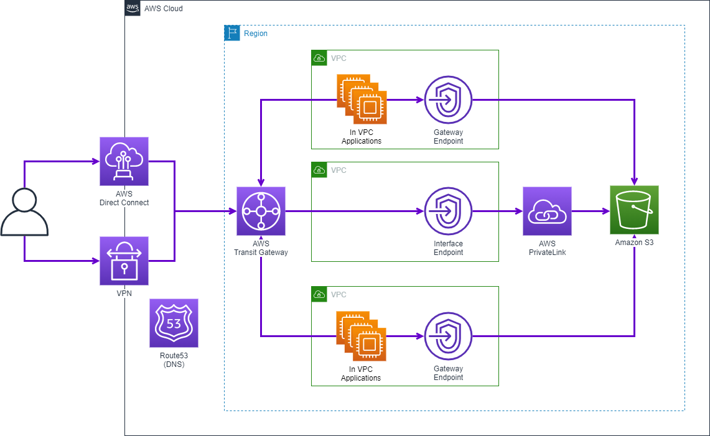
Task: Click the AWS logo in the Cloud header
Action: coord(131,8)
